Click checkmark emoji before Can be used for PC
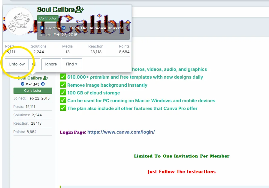The image size is (269, 188). click(x=63, y=100)
